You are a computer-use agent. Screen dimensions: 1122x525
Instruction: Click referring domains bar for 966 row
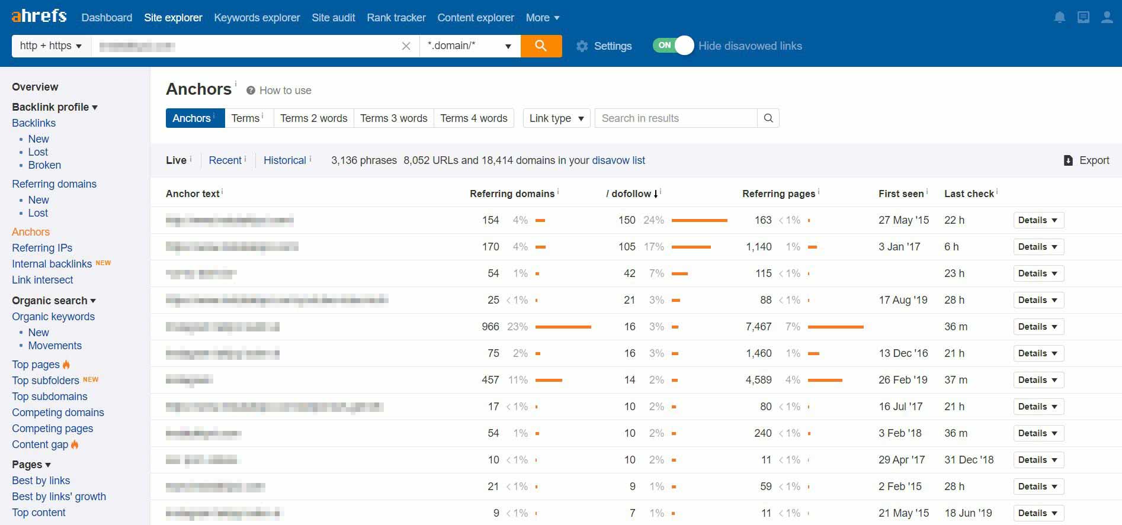click(563, 327)
